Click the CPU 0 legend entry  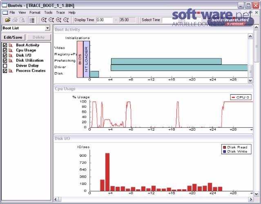tap(241, 97)
